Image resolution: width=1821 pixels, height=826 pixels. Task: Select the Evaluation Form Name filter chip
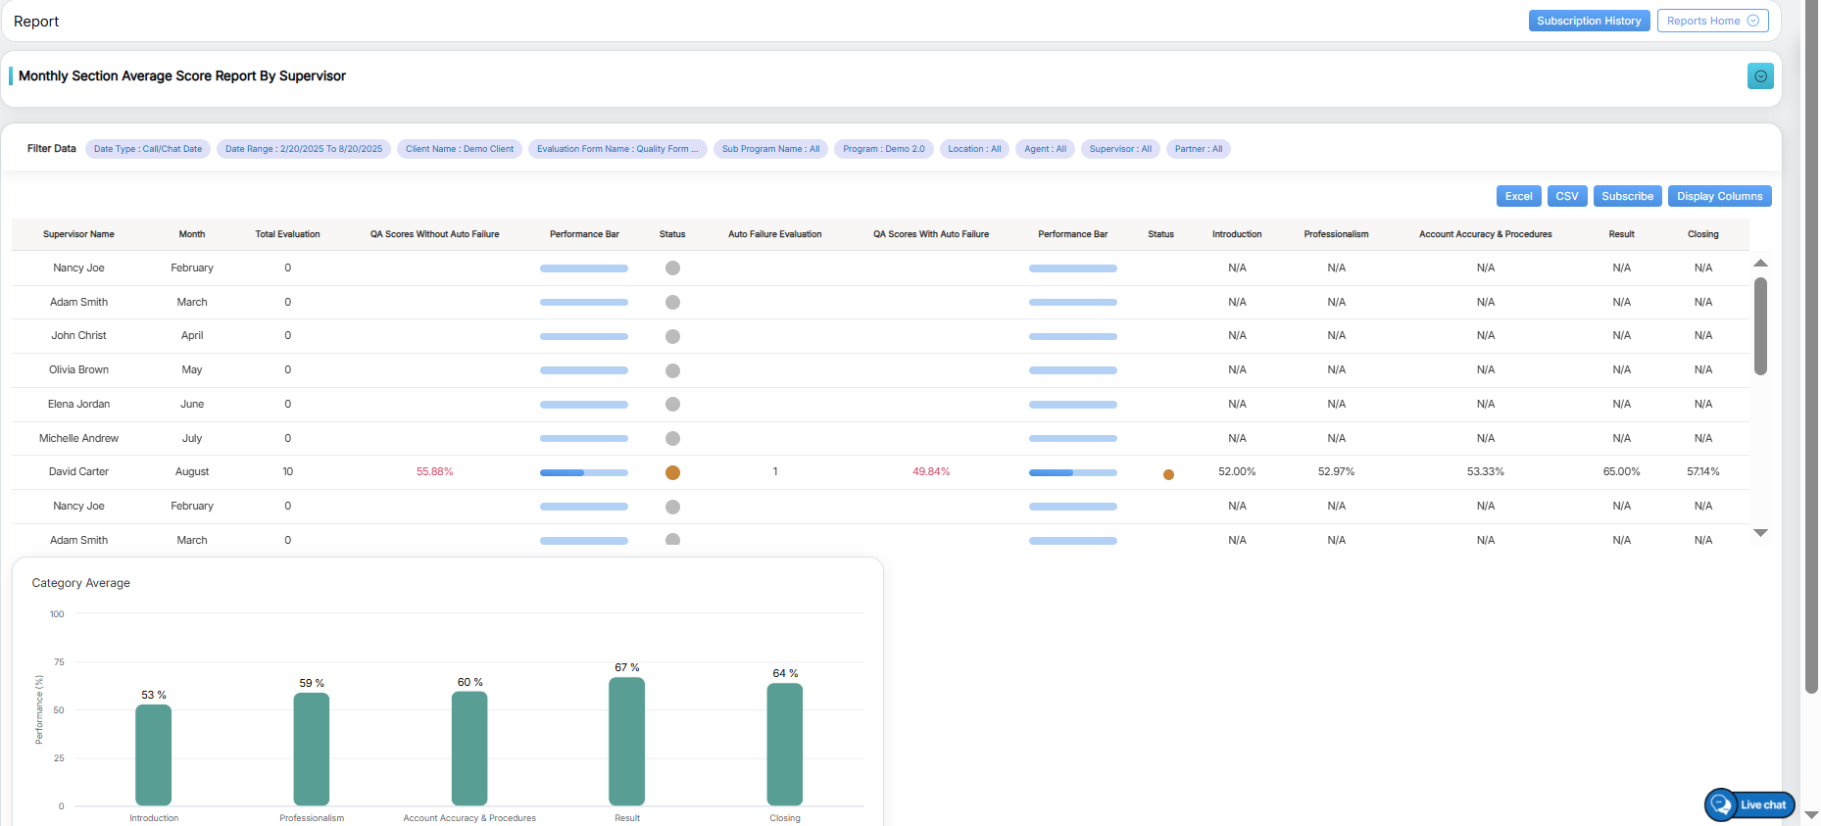pyautogui.click(x=617, y=149)
